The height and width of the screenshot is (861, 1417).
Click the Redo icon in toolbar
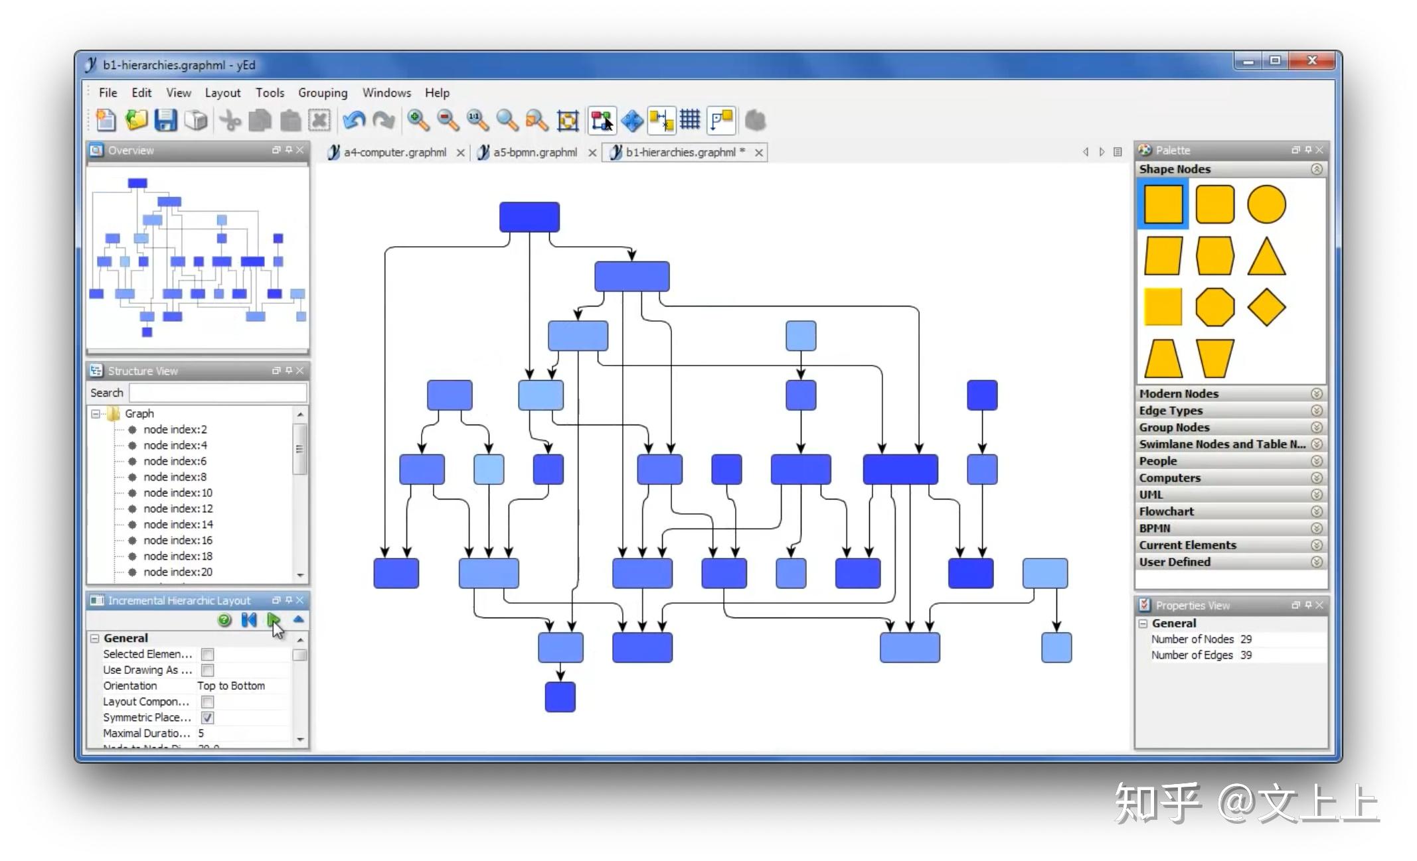coord(382,121)
